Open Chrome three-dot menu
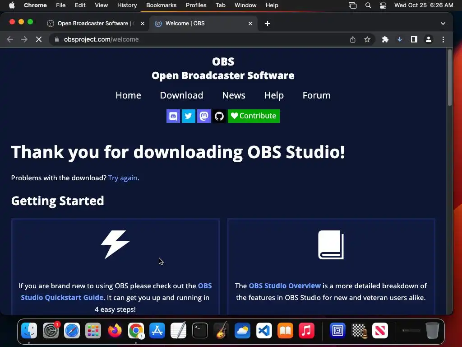The height and width of the screenshot is (347, 462). 443,39
